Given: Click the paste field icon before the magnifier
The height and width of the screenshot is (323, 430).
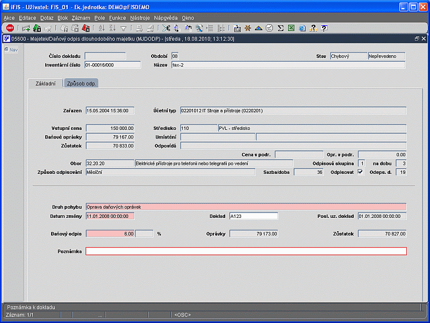Looking at the screenshot, I should point(188,28).
